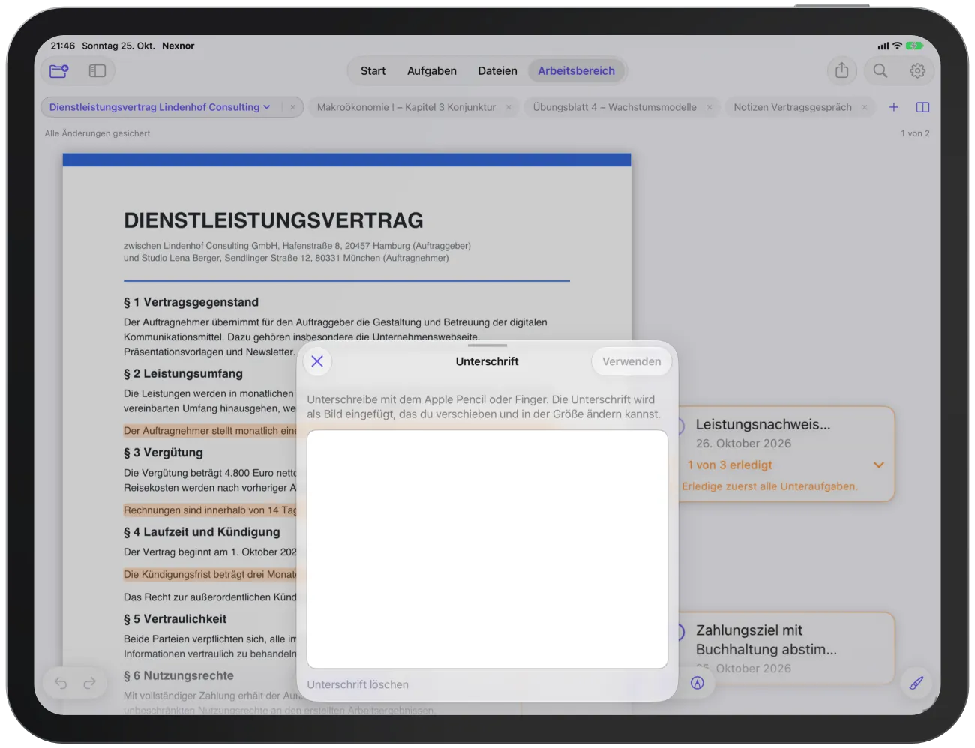The height and width of the screenshot is (748, 975).
Task: Tap the DIENSTLEISTUNGSVERTRAG document heading
Action: pyautogui.click(x=274, y=220)
